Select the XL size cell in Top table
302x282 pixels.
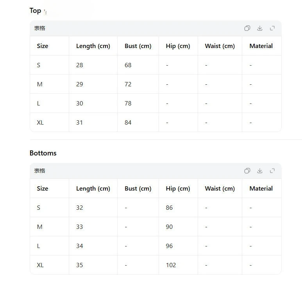(x=40, y=122)
